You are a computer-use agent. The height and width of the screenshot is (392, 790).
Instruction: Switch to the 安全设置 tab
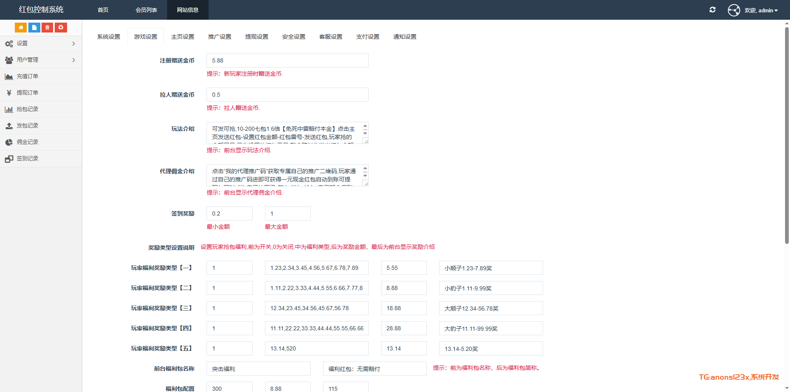(294, 37)
